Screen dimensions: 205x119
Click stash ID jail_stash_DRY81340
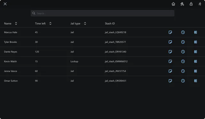[x=115, y=52]
